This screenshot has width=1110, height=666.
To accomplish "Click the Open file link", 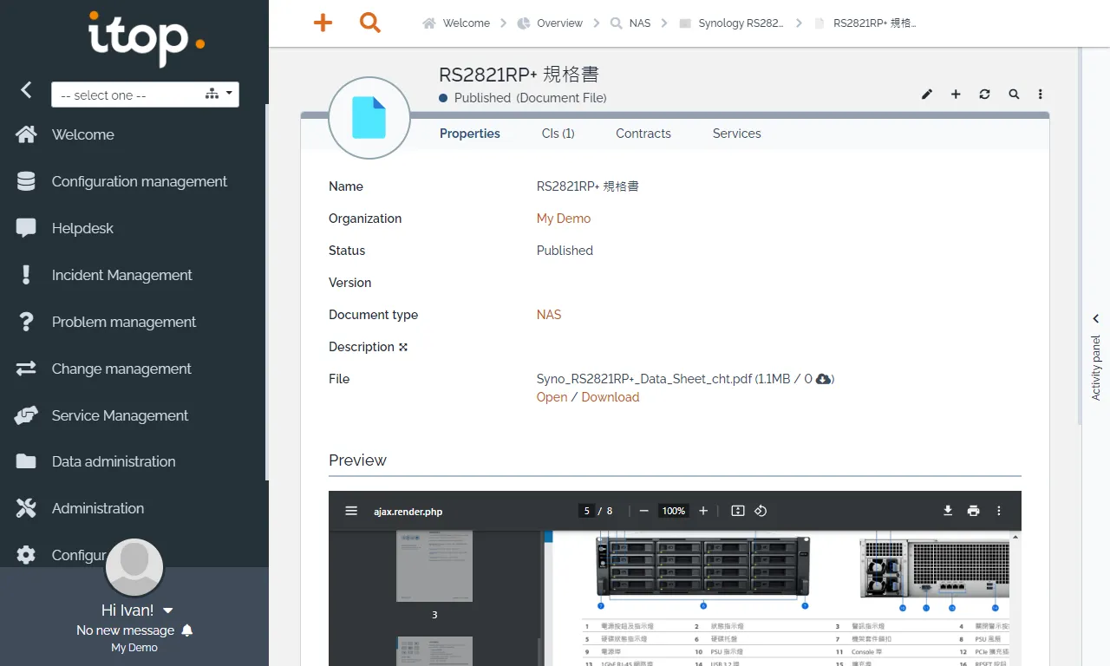I will [552, 397].
